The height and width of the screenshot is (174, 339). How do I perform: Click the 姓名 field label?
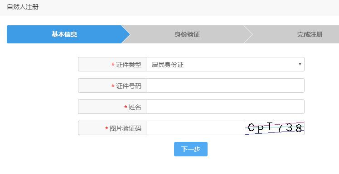[x=135, y=107]
